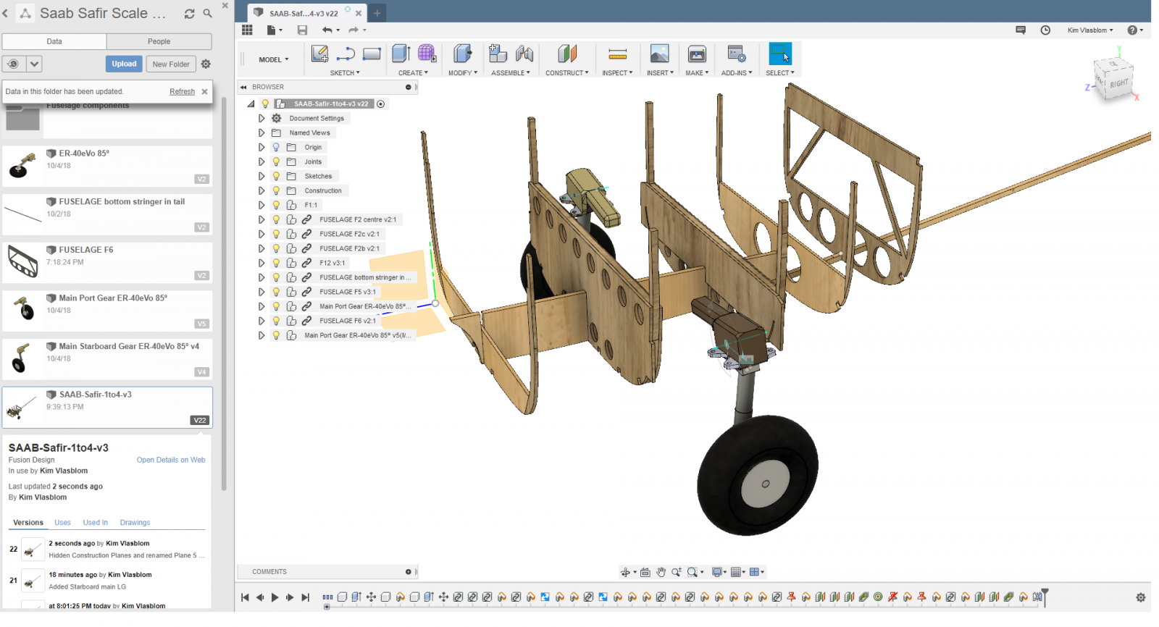The image size is (1159, 627).
Task: Click the Upload button
Action: 124,64
